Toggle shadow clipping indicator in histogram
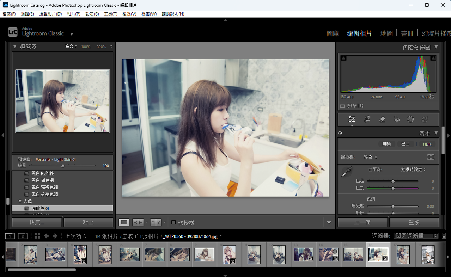The width and height of the screenshot is (451, 277). pyautogui.click(x=344, y=58)
